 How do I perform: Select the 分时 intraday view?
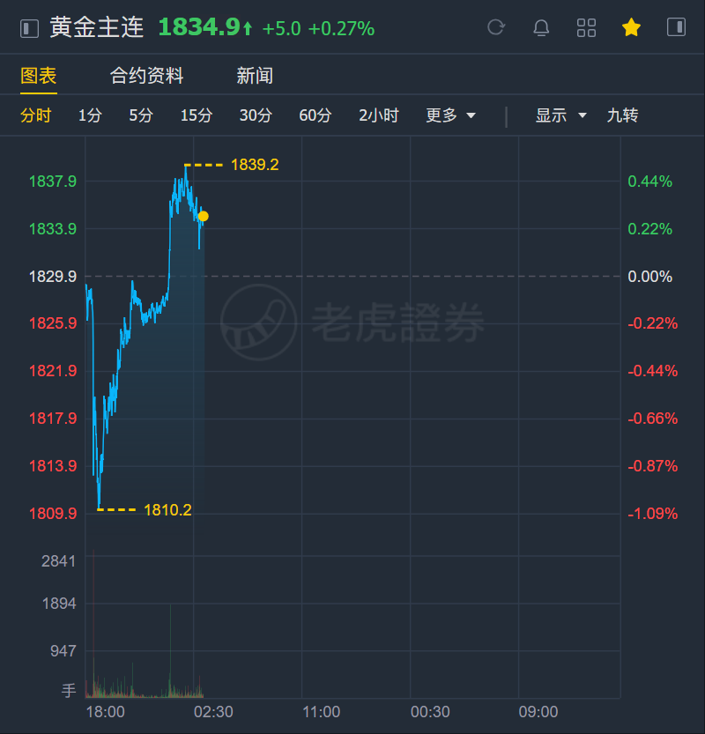[35, 115]
